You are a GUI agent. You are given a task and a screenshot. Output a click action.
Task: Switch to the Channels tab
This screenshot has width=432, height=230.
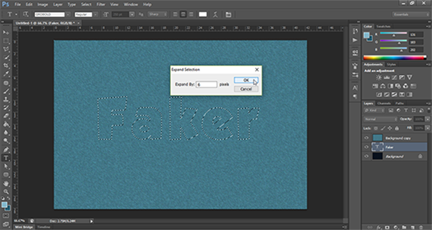pos(384,103)
